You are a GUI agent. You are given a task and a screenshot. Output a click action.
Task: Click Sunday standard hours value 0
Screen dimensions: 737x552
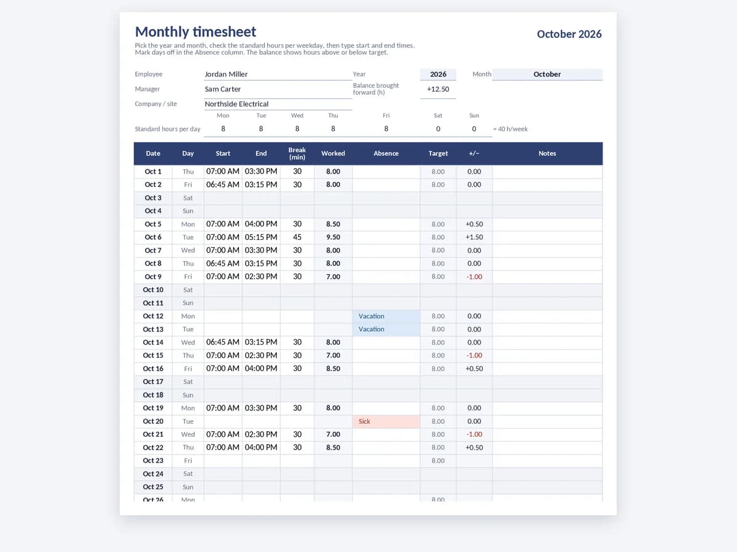474,129
